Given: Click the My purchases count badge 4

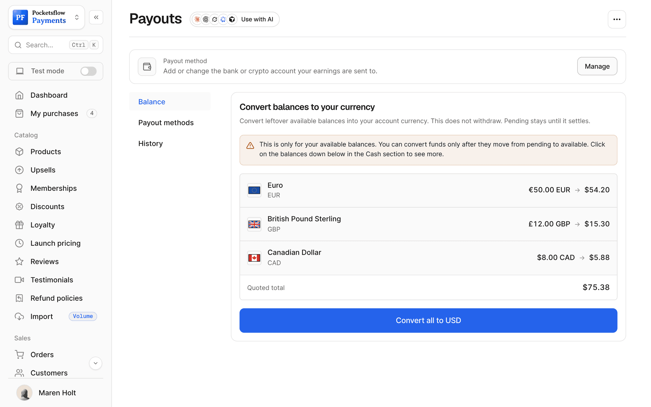Looking at the screenshot, I should 92,113.
